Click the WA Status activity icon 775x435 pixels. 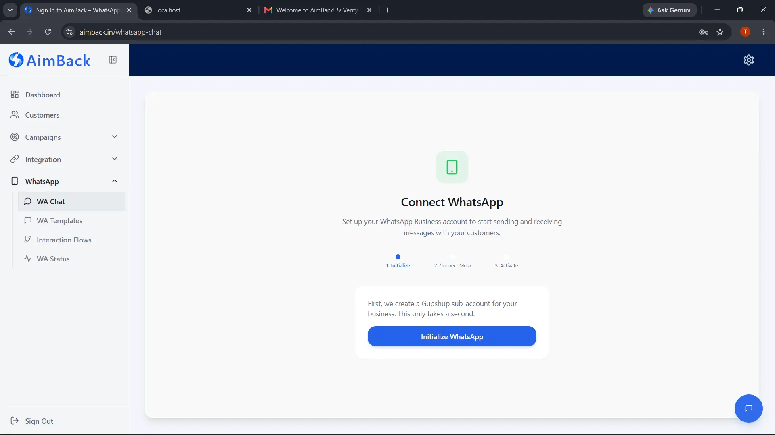point(28,259)
